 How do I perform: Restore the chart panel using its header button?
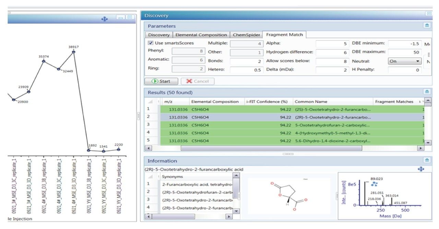pos(129,17)
